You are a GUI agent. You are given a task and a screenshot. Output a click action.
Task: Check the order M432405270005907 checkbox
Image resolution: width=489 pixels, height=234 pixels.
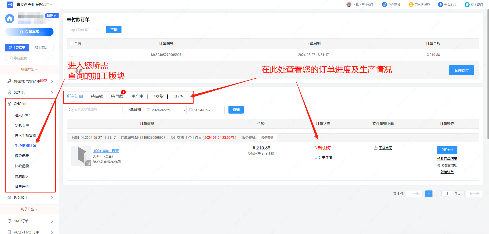[71, 55]
